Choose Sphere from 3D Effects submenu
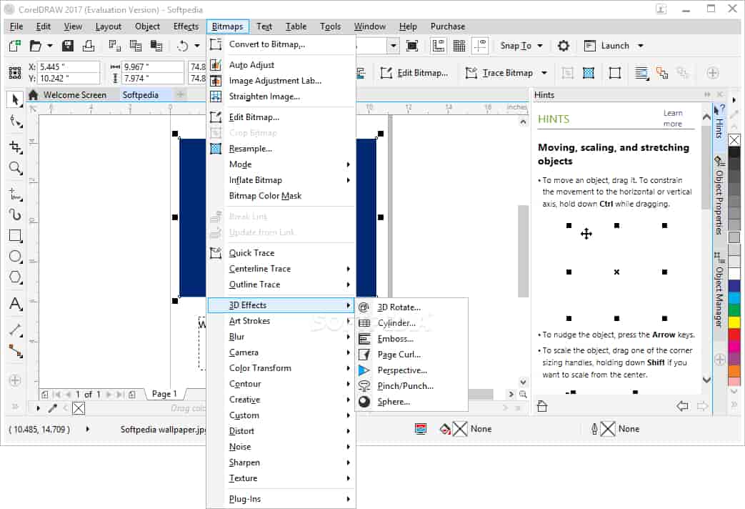 [411, 402]
